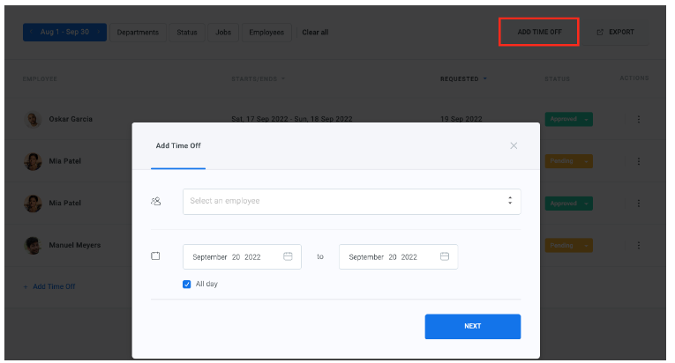The width and height of the screenshot is (675, 363).
Task: Sort by Requested column
Action: click(x=463, y=79)
